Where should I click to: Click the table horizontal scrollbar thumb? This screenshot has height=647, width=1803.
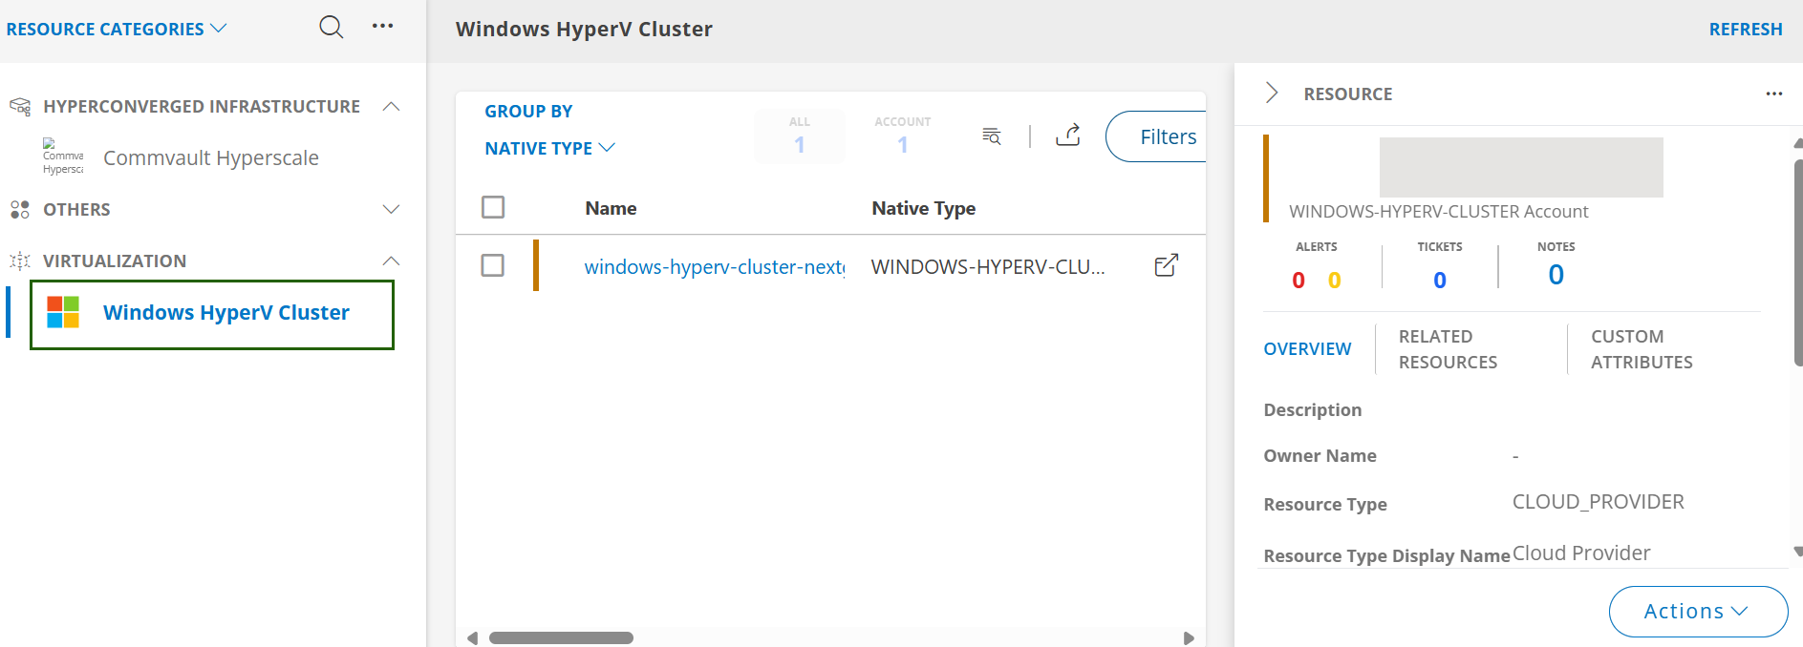[x=561, y=637]
